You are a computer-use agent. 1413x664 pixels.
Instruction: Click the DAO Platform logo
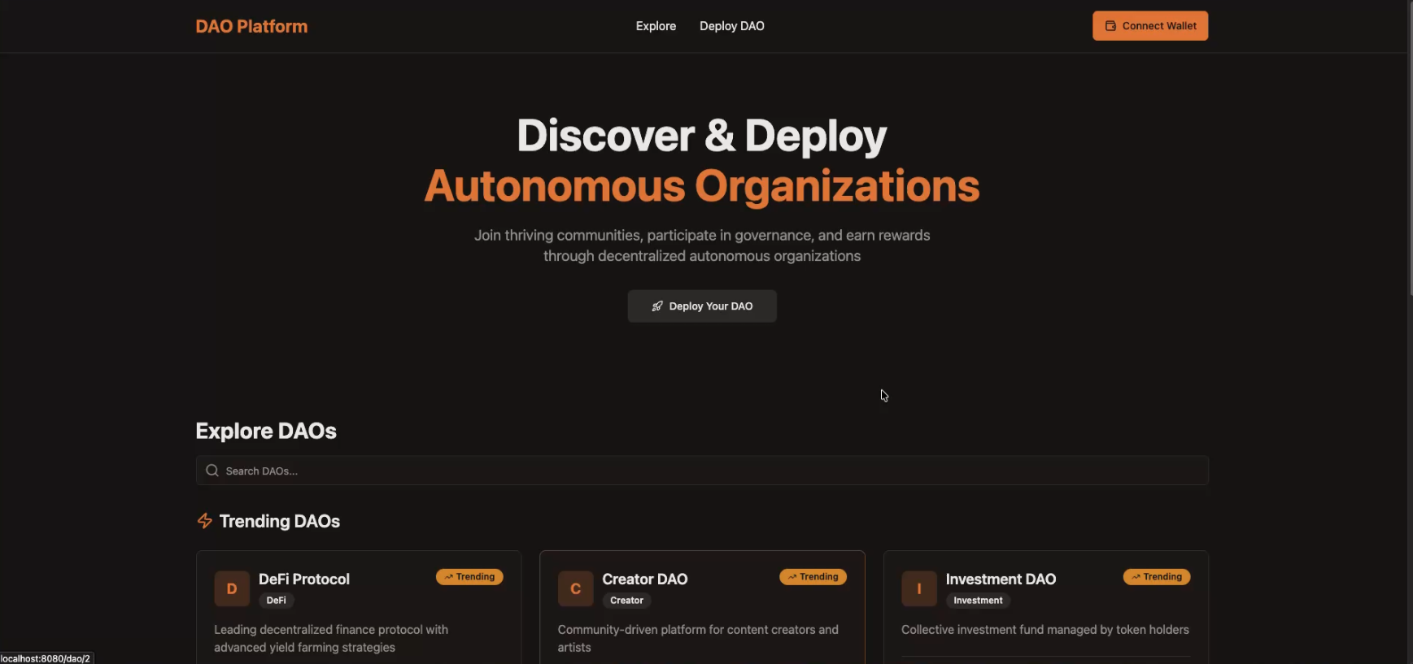pos(251,26)
